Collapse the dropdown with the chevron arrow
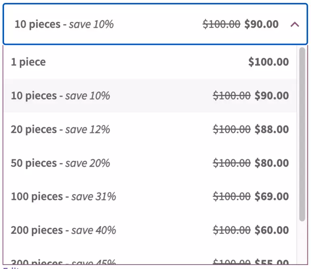 [x=295, y=24]
